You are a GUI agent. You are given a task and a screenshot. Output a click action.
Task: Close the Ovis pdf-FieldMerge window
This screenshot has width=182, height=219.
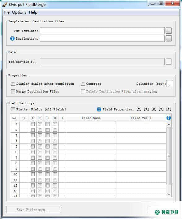pyautogui.click(x=172, y=3)
